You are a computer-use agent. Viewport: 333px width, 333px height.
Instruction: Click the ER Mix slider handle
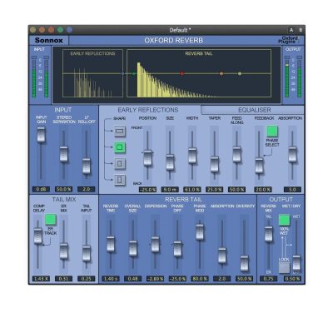tap(64, 251)
